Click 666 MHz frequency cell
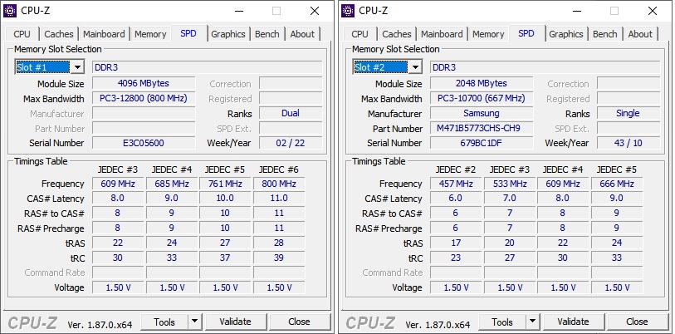The width and height of the screenshot is (675, 334). click(617, 184)
